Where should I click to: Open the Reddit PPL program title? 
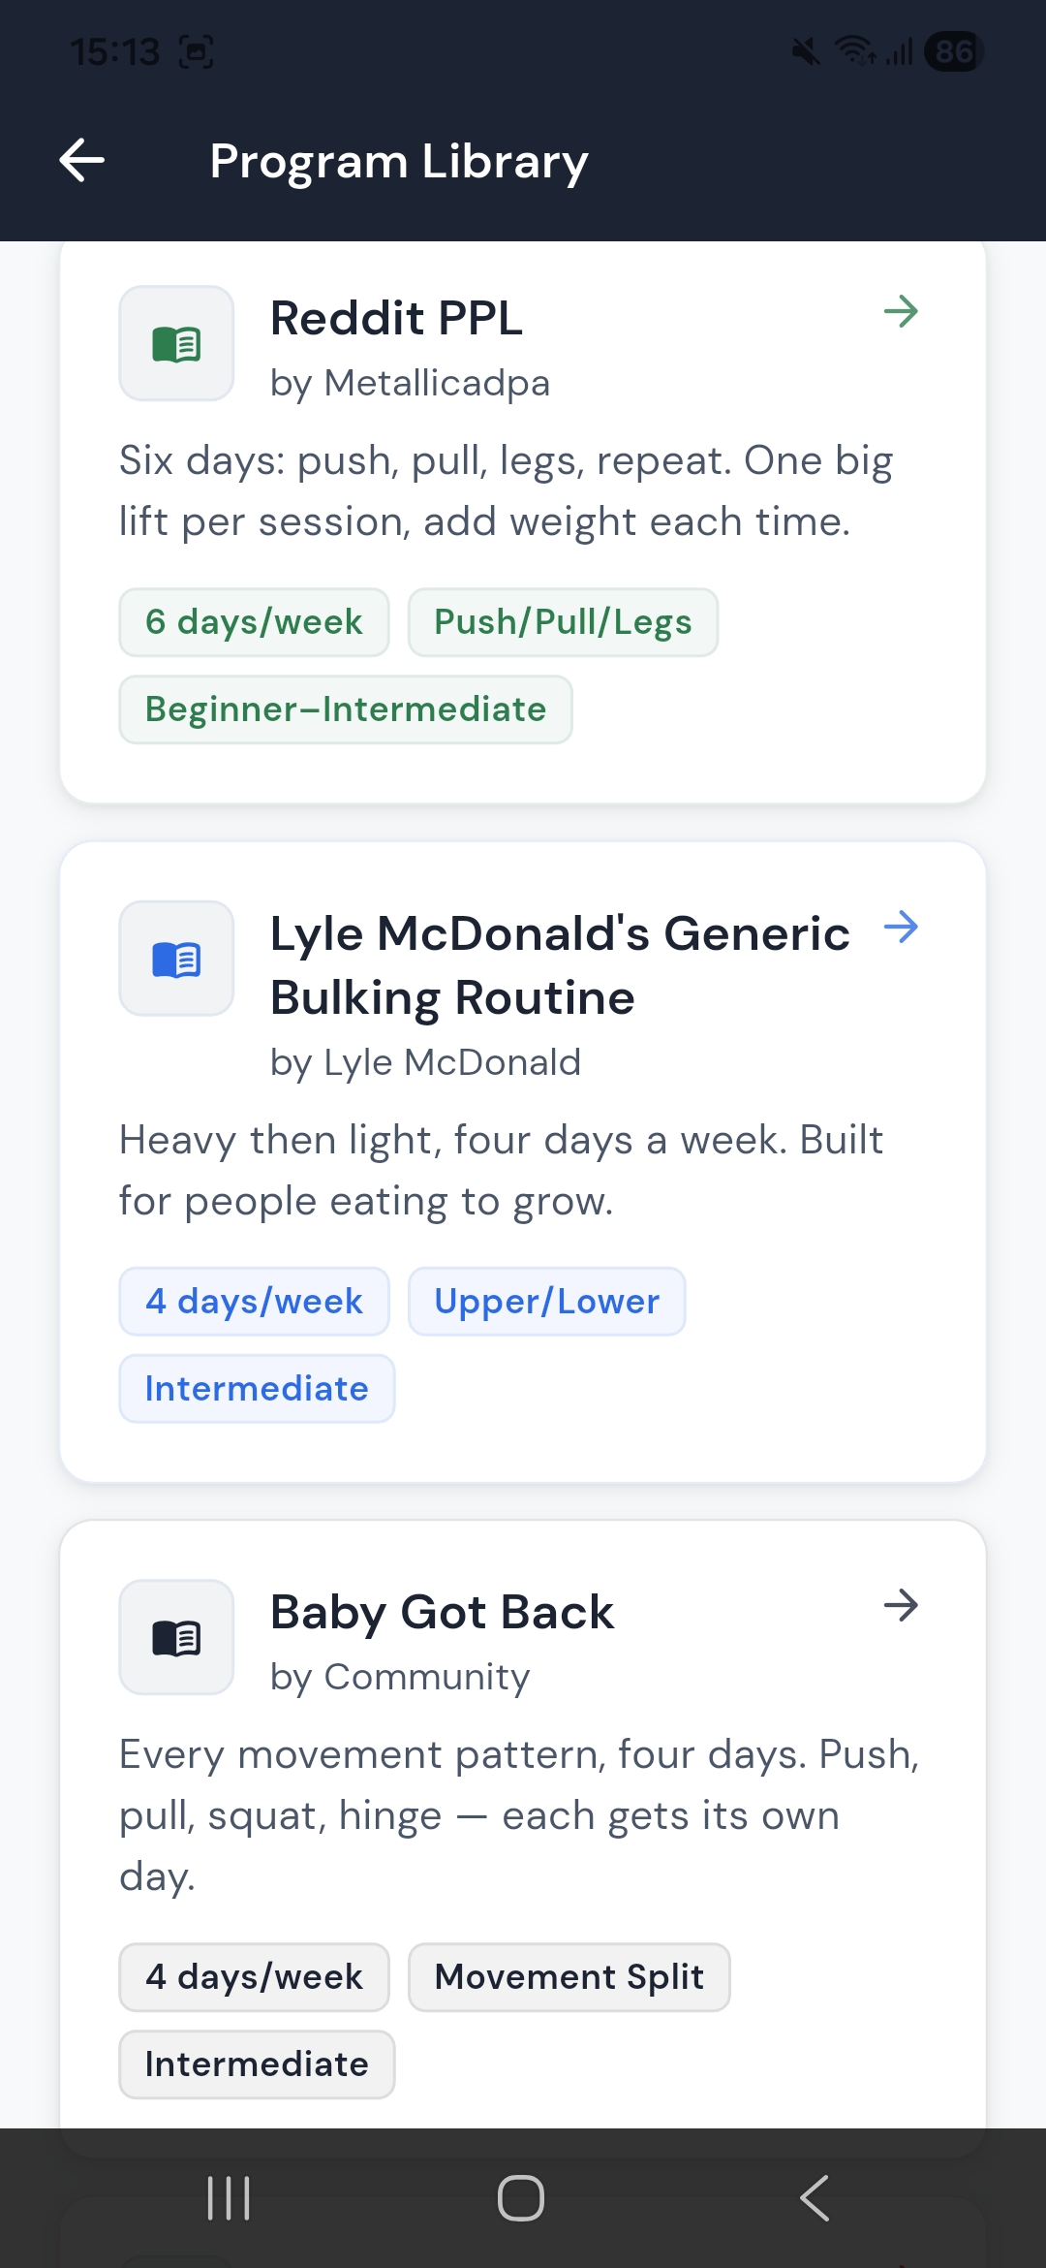point(396,318)
